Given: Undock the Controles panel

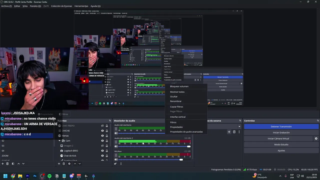Looking at the screenshot, I should click(x=318, y=121).
